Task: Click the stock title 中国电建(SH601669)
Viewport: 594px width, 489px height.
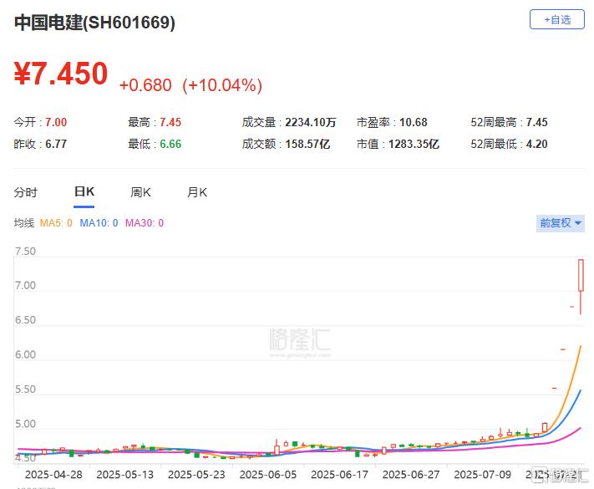Action: click(x=94, y=23)
